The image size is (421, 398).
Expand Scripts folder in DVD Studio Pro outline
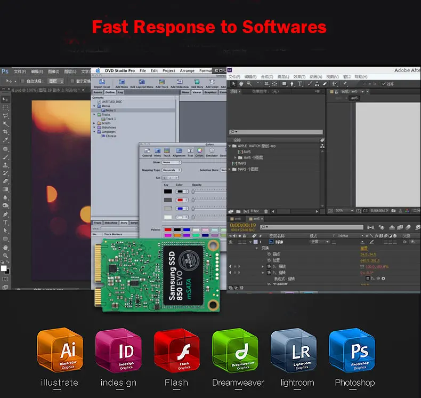point(94,123)
